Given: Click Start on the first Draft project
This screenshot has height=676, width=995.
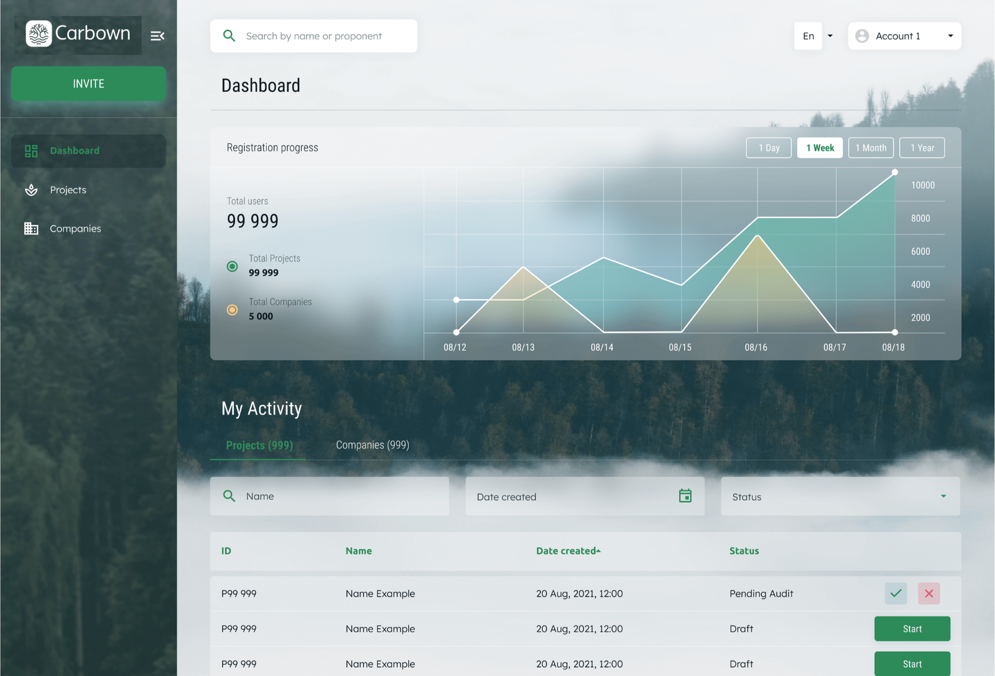Looking at the screenshot, I should [x=912, y=629].
